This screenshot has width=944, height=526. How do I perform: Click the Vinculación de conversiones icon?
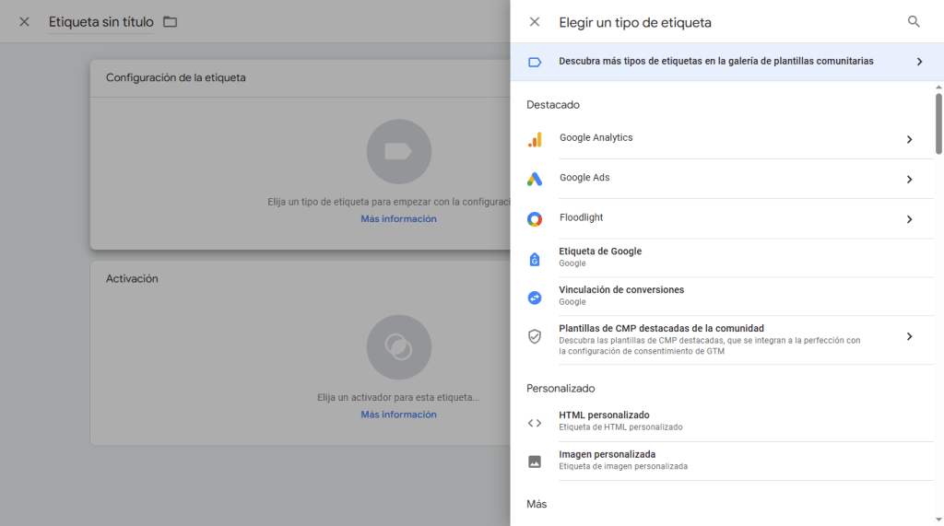pyautogui.click(x=535, y=298)
